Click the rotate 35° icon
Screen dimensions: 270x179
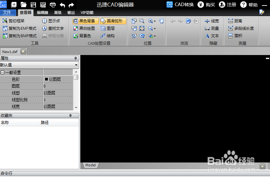[x=134, y=36]
